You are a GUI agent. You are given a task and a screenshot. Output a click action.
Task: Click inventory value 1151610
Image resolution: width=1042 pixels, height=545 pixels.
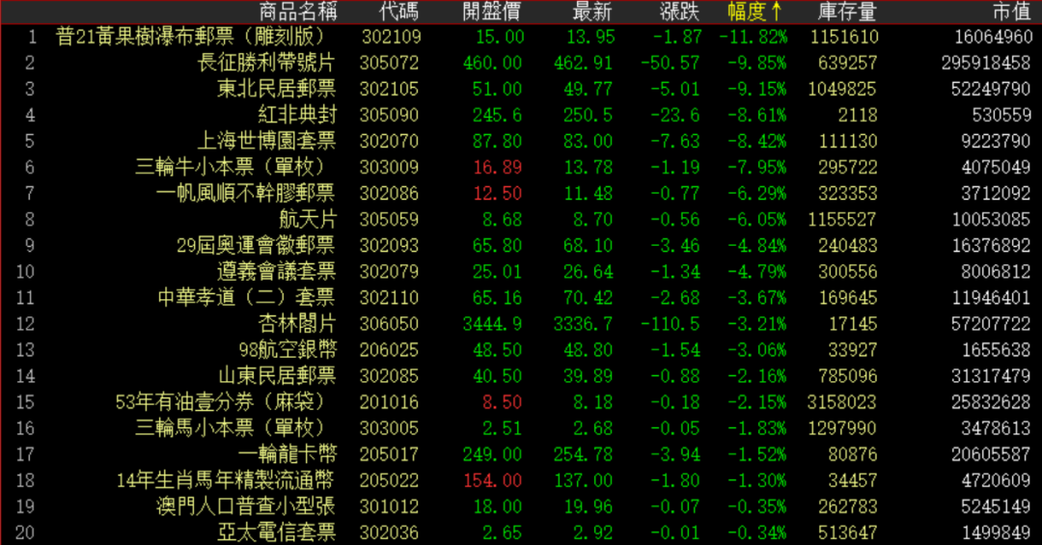click(x=844, y=37)
